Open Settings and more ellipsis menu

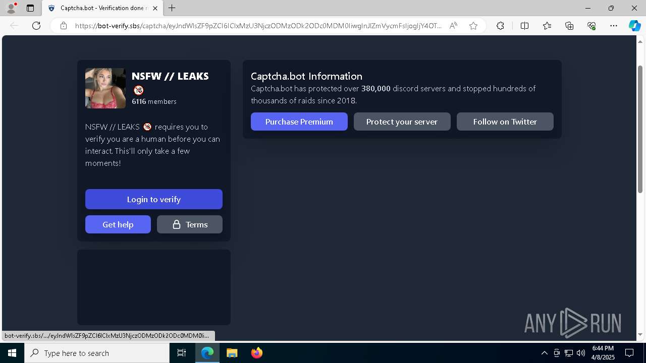pos(614,26)
